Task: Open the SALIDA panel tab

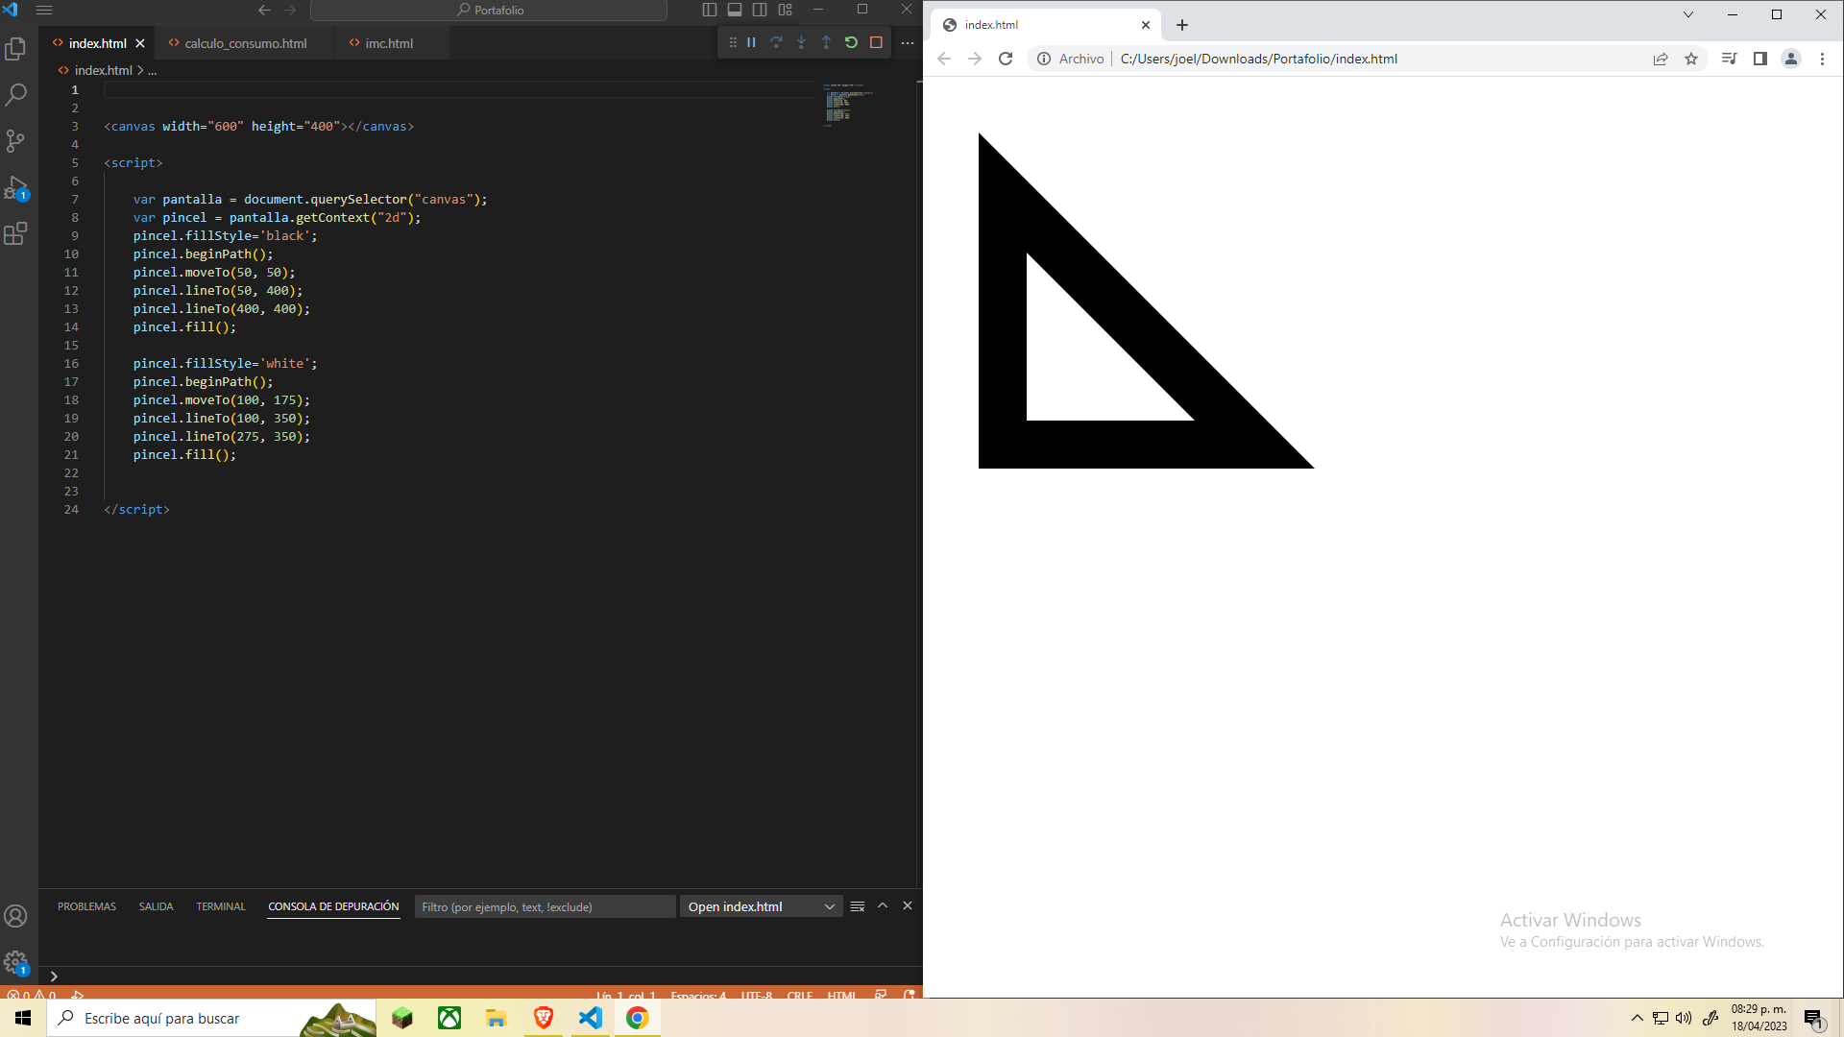Action: pos(156,906)
